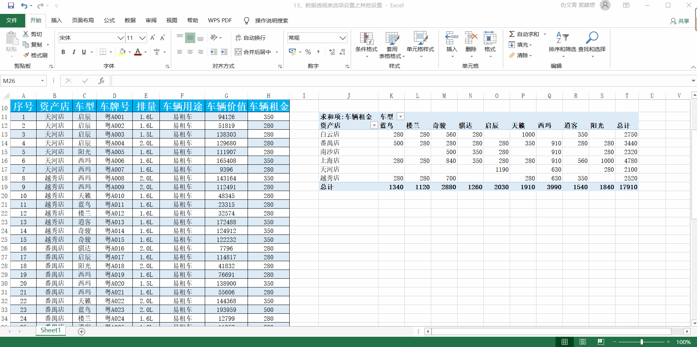
Task: Open Find and Select magnifier icon
Action: point(592,38)
